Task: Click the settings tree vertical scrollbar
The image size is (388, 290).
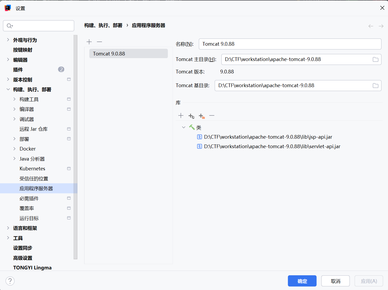Action: click(x=75, y=147)
